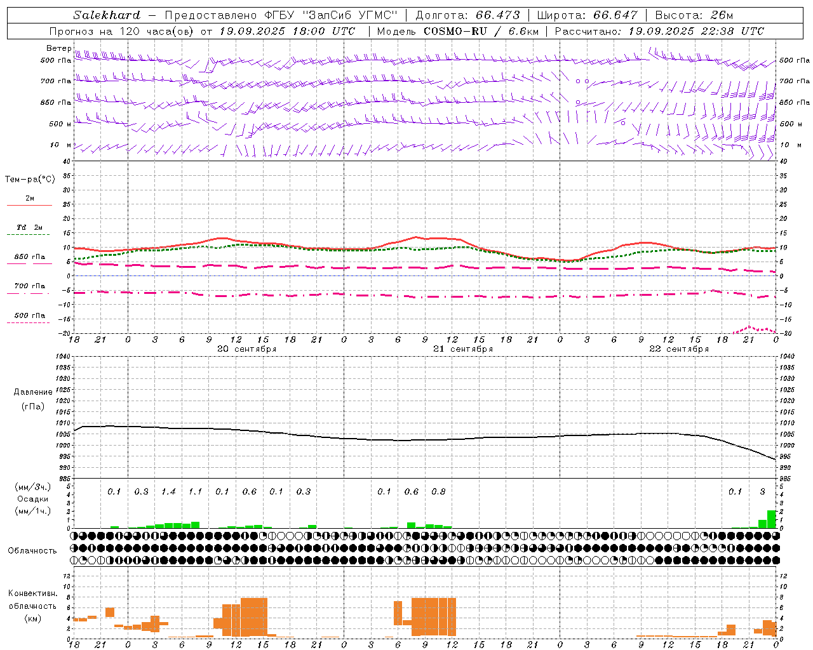Click the pink dashed 850 гПа legend line
The height and width of the screenshot is (650, 813).
click(29, 263)
